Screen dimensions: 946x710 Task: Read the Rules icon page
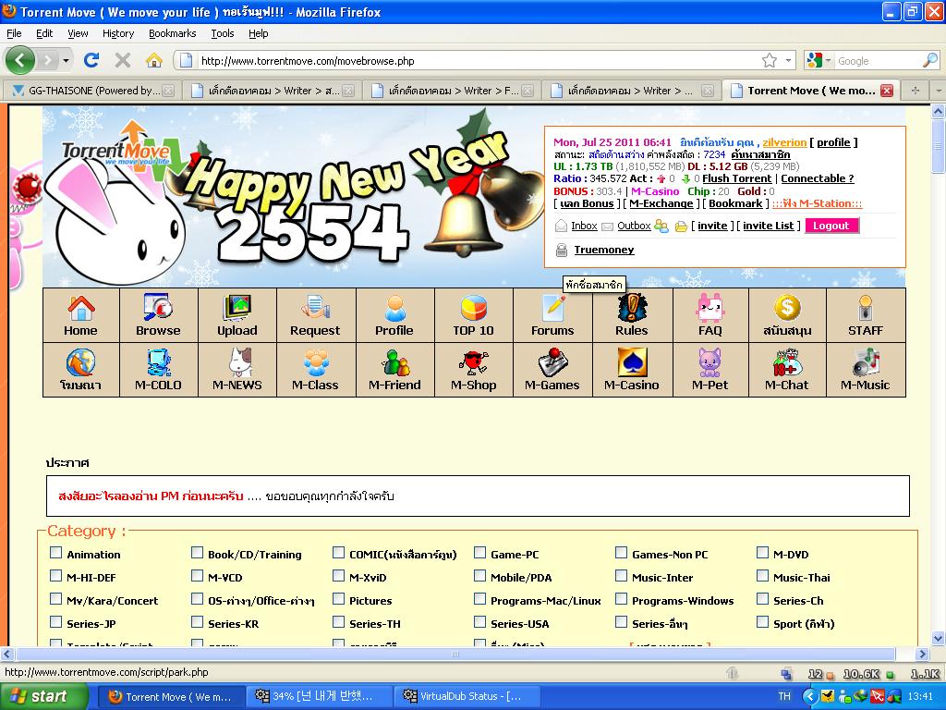(632, 308)
